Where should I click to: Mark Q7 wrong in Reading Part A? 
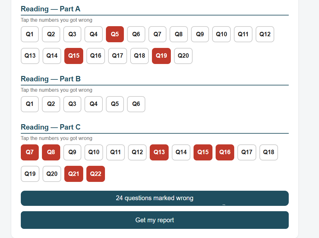pyautogui.click(x=158, y=34)
